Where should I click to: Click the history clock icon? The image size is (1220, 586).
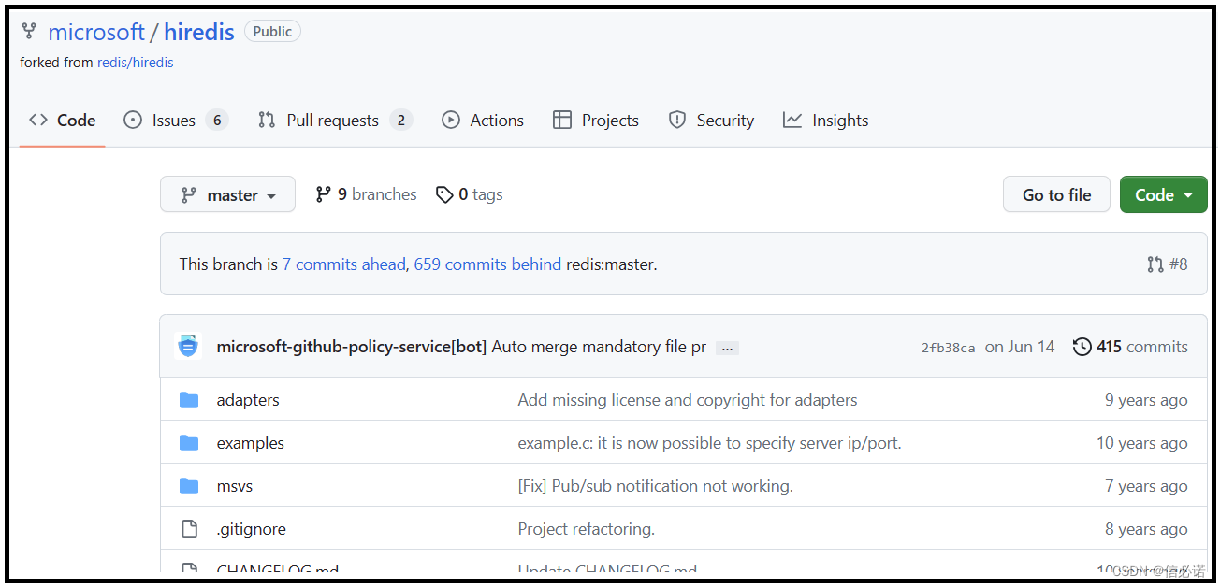(1082, 347)
